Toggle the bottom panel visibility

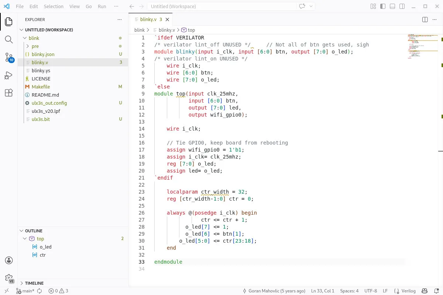click(392, 7)
